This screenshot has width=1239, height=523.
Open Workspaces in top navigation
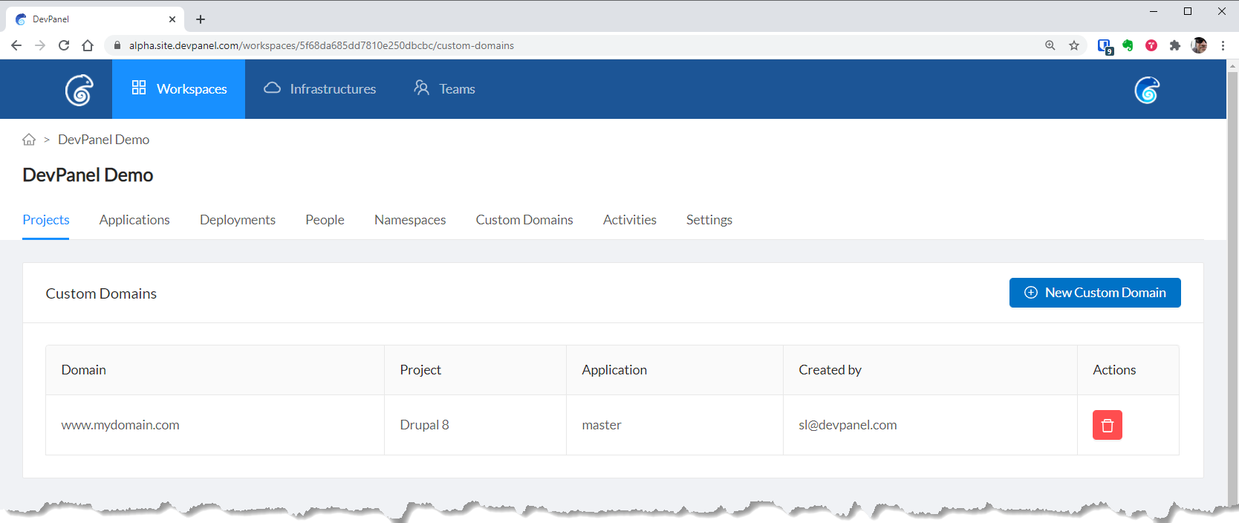click(179, 89)
